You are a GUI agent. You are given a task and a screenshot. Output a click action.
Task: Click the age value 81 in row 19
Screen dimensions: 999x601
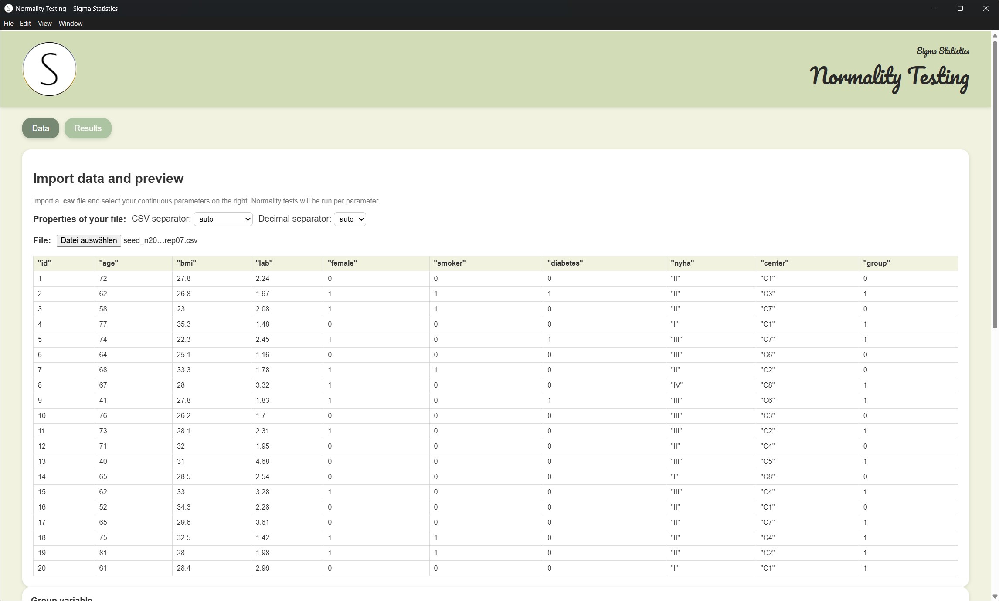coord(103,553)
